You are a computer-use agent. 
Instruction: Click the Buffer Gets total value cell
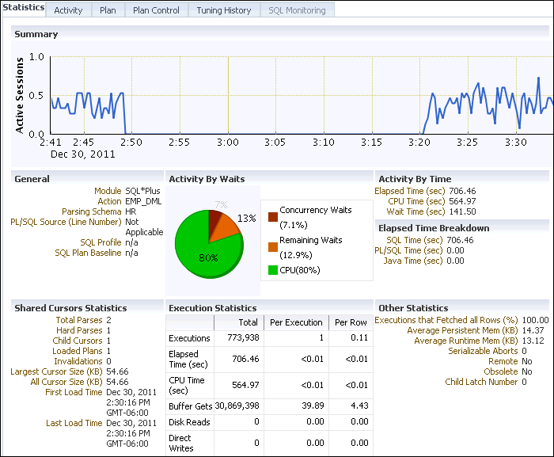(x=237, y=406)
